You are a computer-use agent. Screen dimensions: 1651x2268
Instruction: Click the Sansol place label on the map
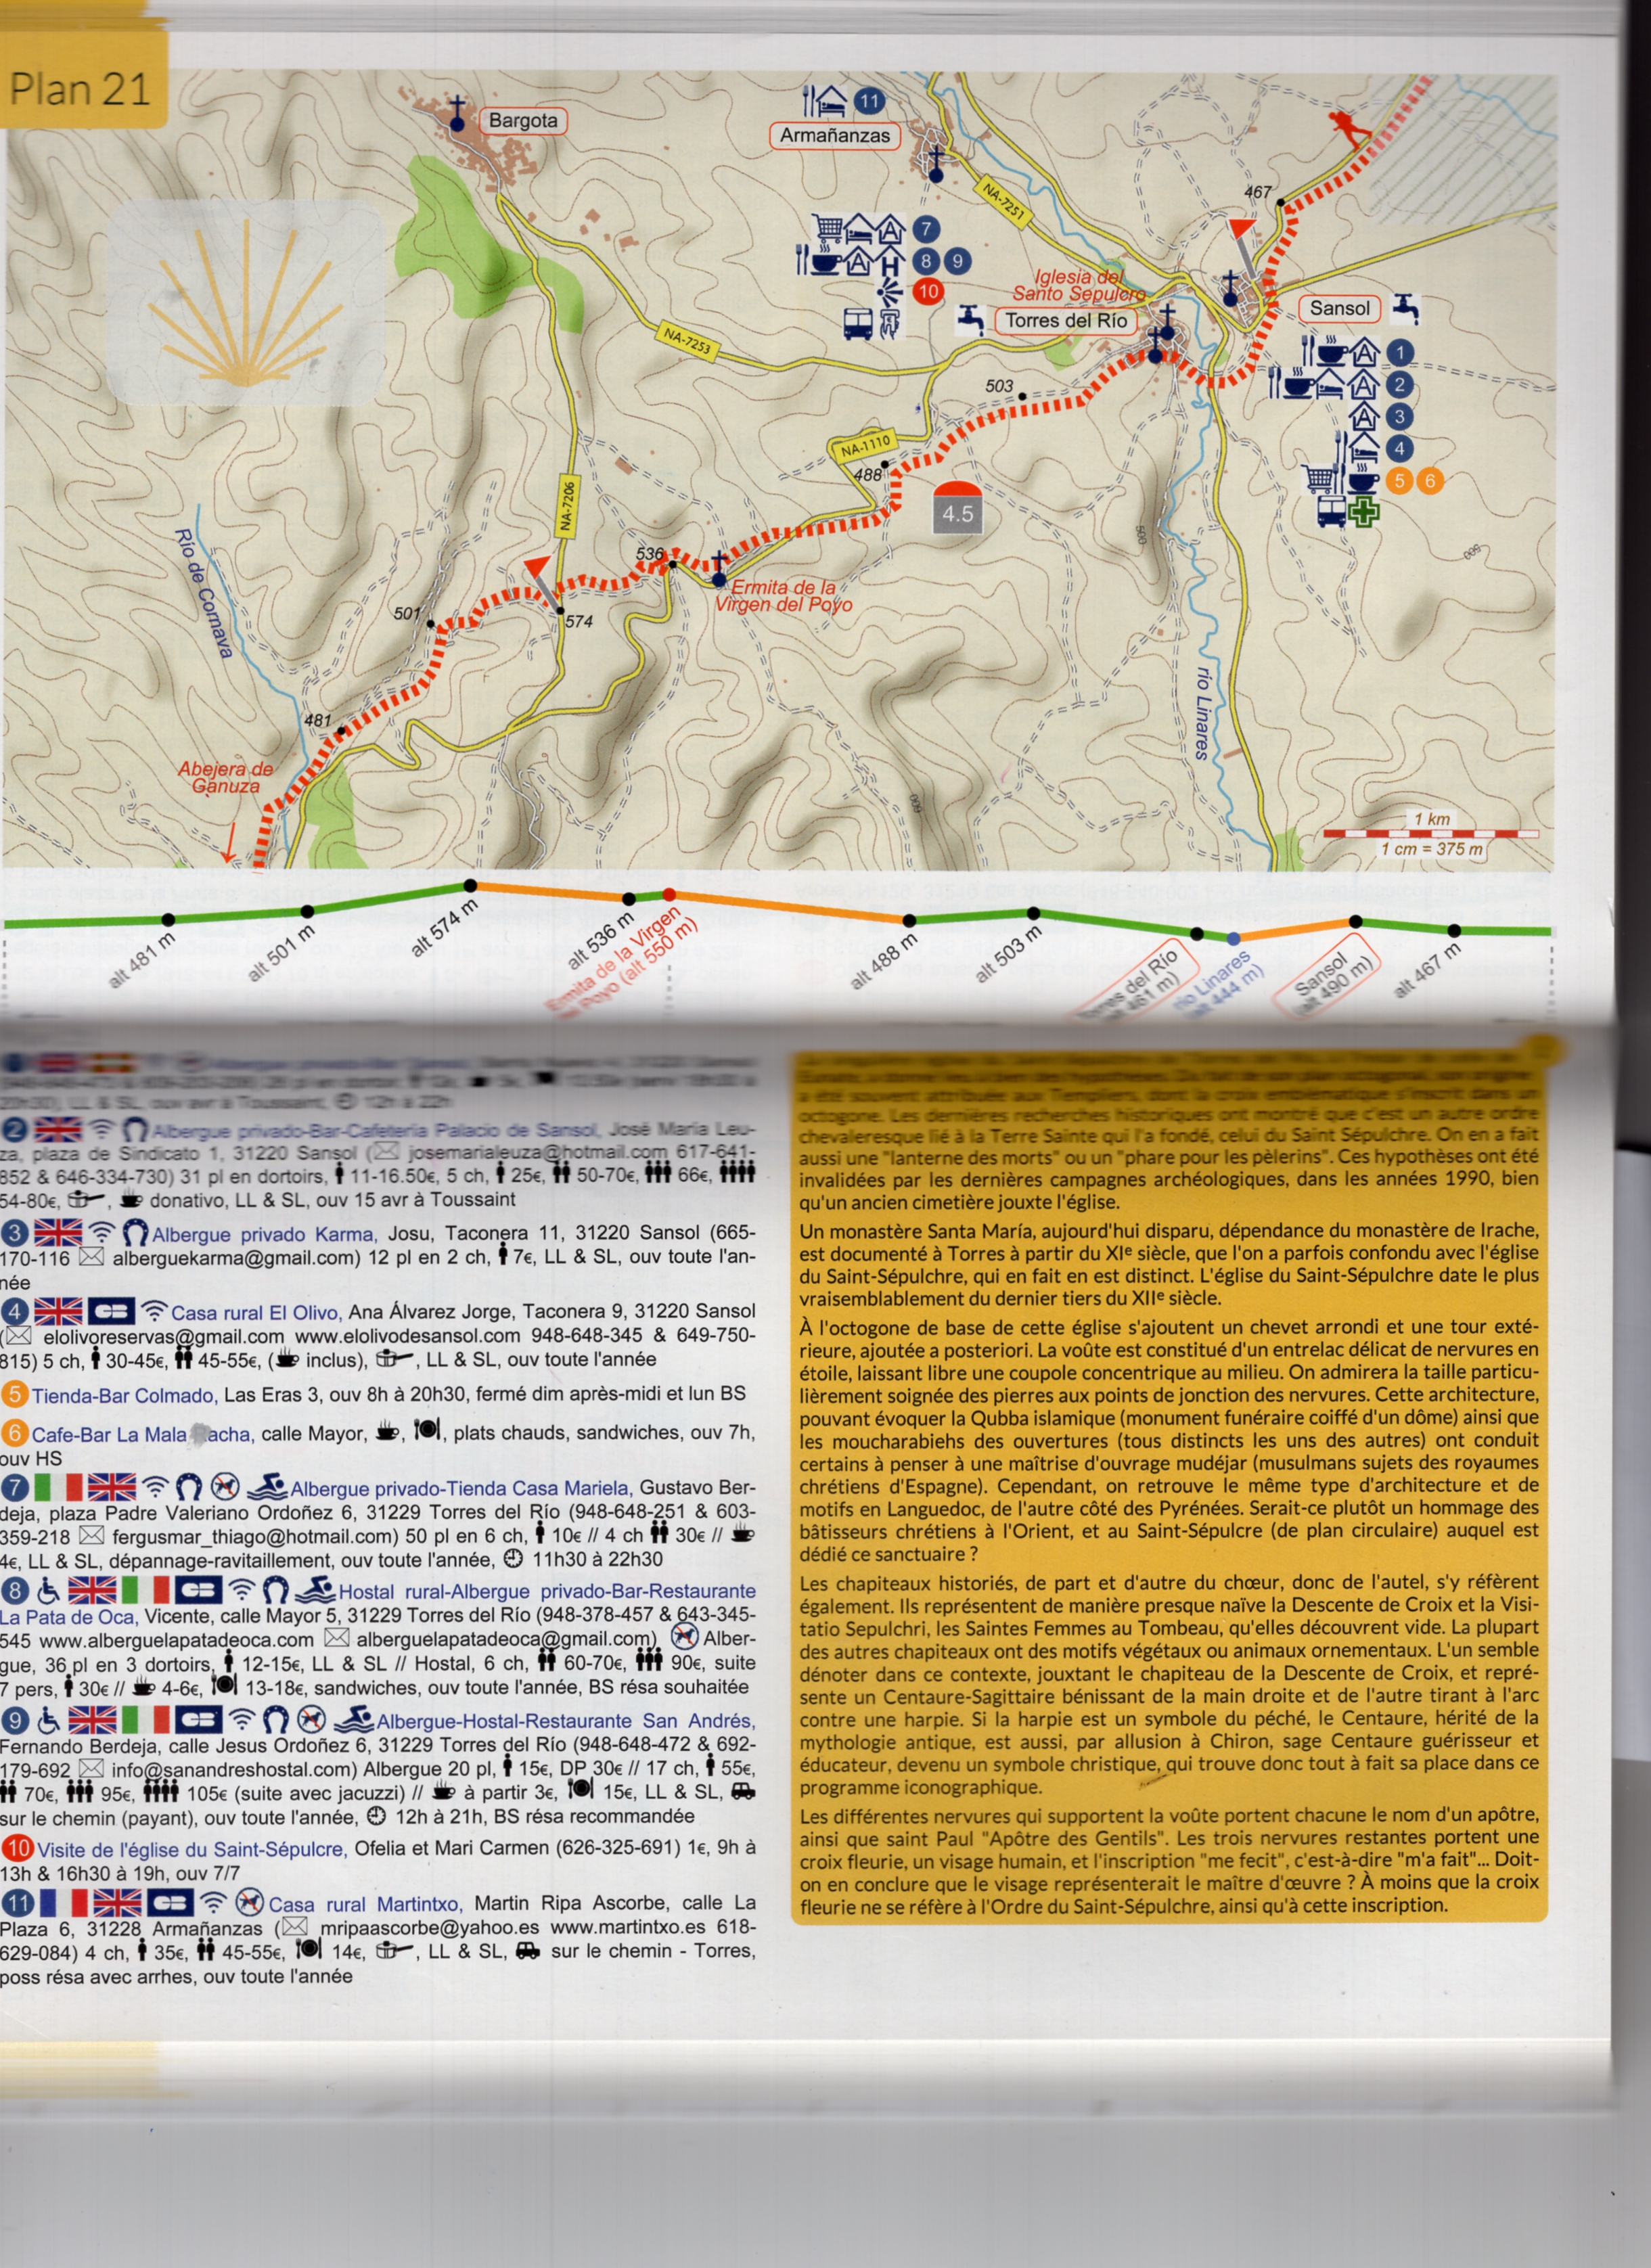pos(1339,308)
